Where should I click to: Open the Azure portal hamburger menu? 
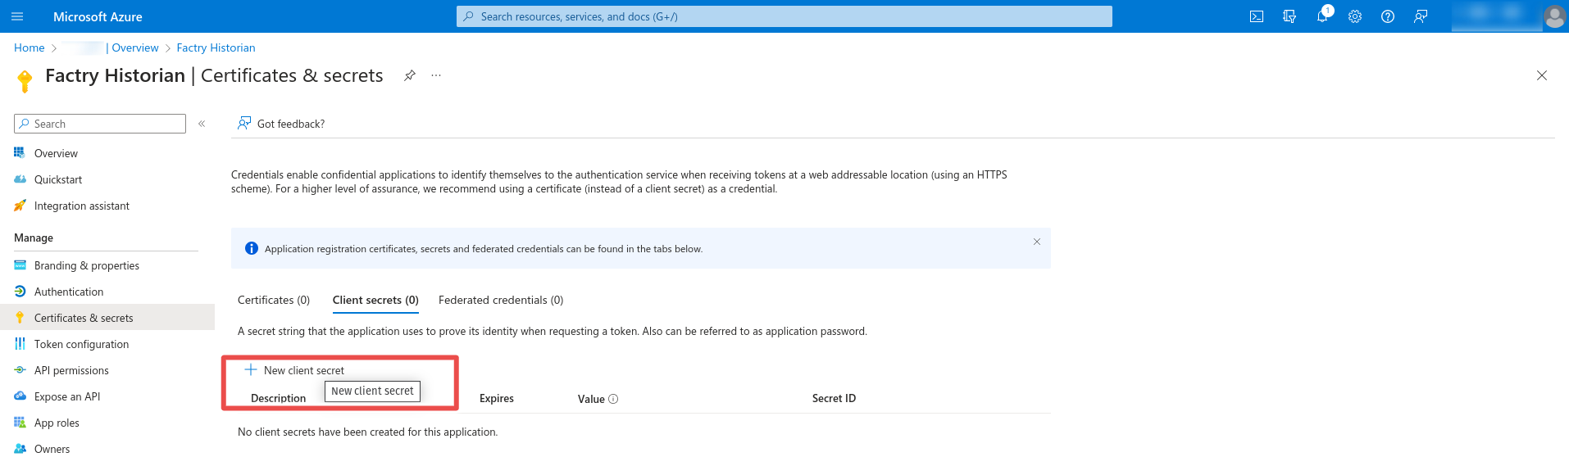17,16
